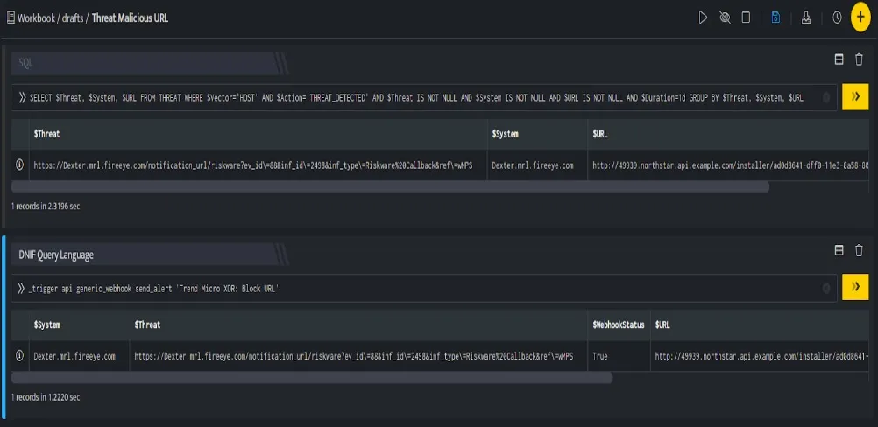Select $Threat column header in SQL results
The image size is (878, 427).
click(x=47, y=134)
